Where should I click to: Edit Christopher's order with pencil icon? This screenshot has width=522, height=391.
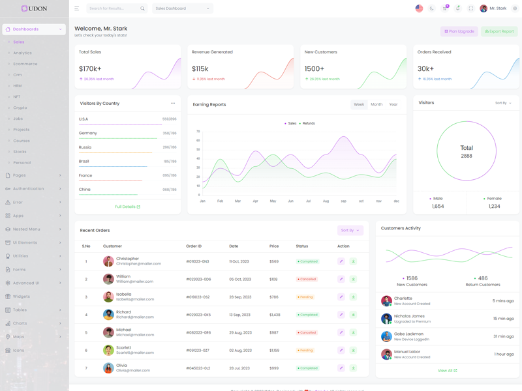341,261
